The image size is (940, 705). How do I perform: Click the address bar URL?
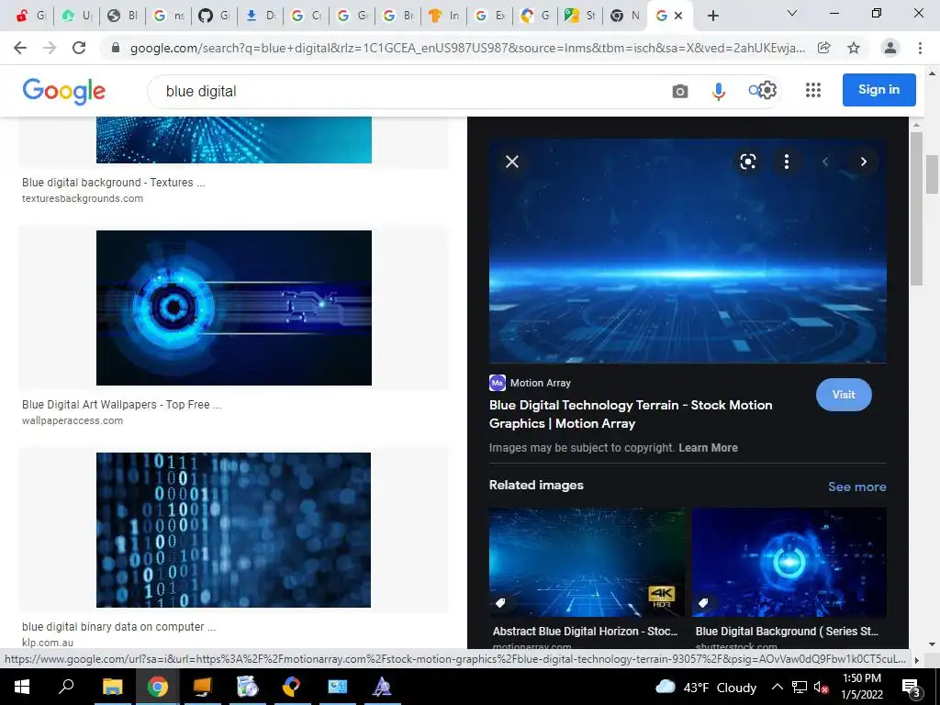coord(467,49)
